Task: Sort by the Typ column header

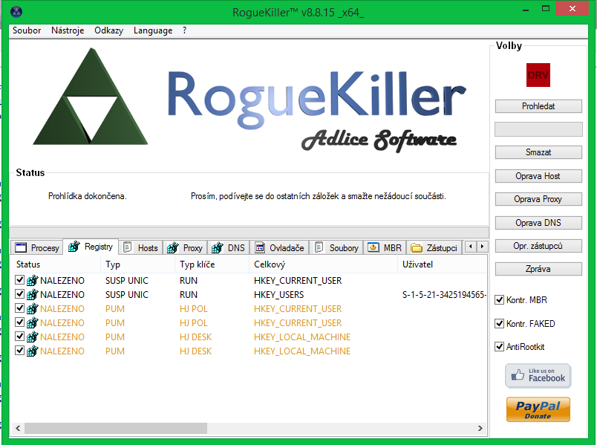Action: [x=138, y=264]
